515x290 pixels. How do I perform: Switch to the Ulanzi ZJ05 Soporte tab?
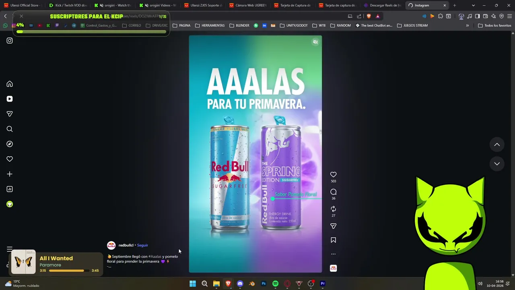coord(204,5)
